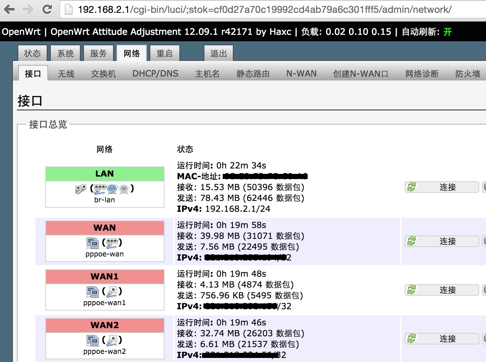This screenshot has width=486, height=362.
Task: Click the page icon in address bar
Action: (x=69, y=9)
